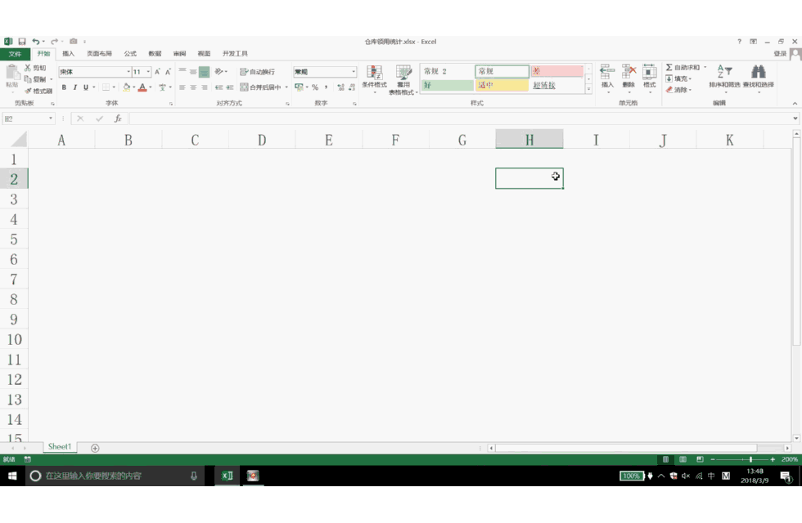
Task: Toggle top vertical alignment
Action: (x=182, y=72)
